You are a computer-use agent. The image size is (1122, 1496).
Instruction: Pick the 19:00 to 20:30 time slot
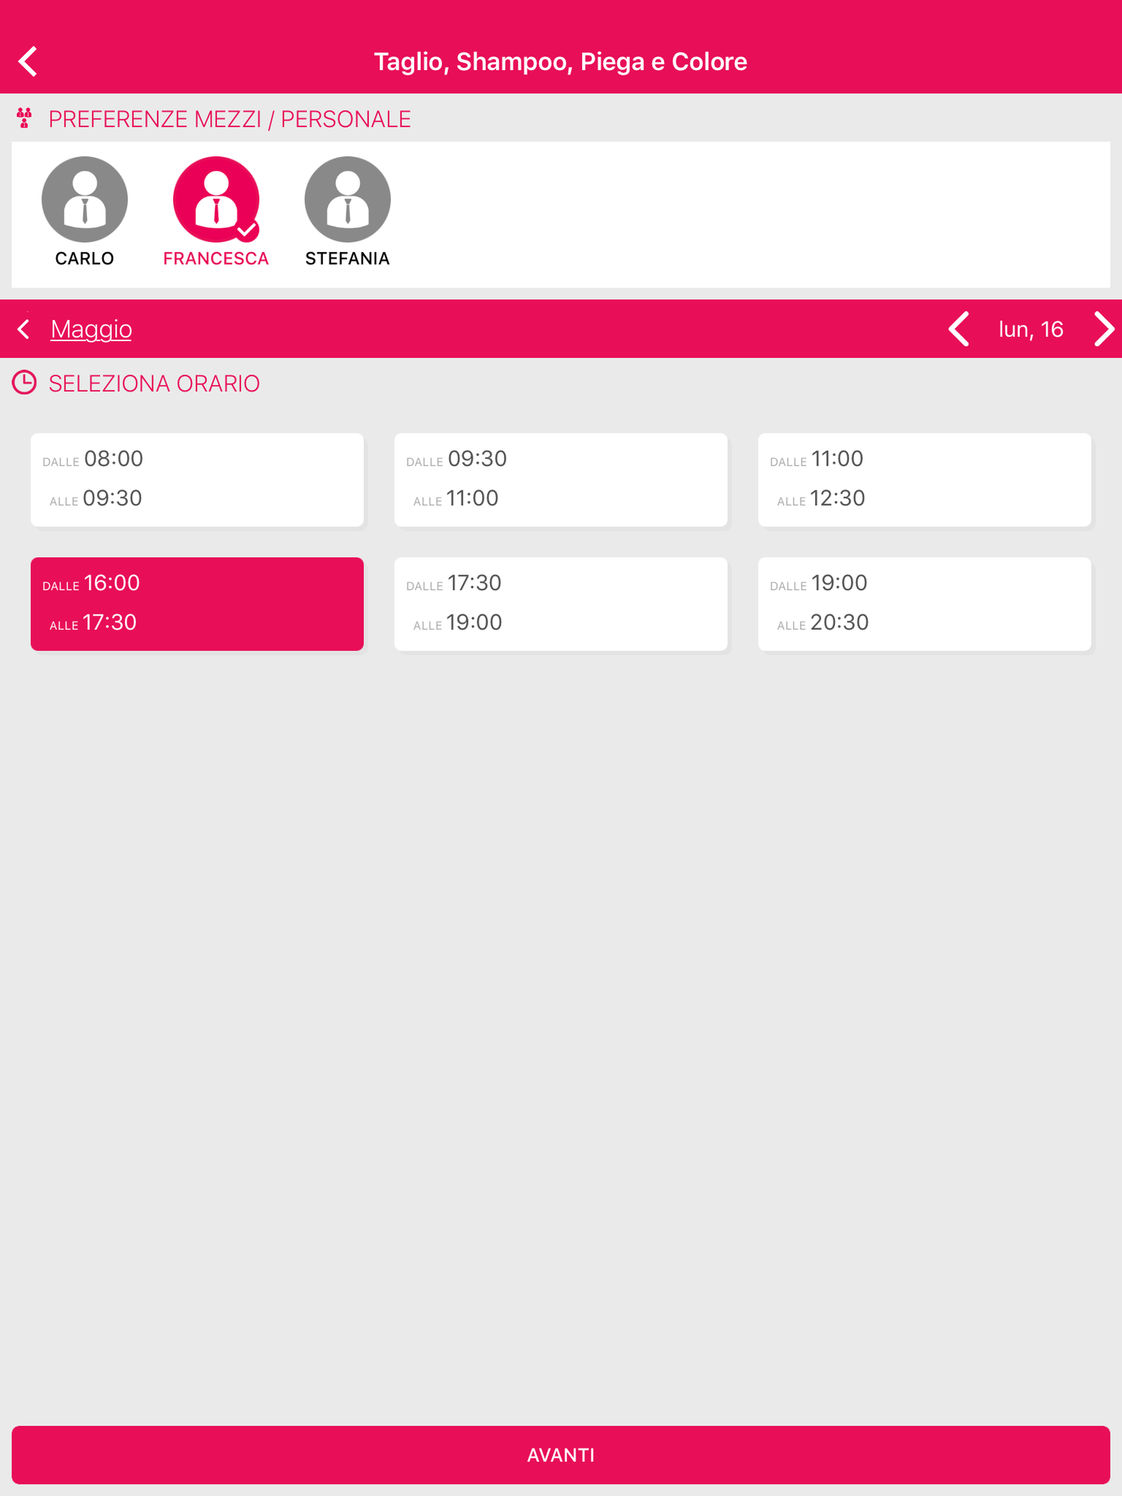click(x=924, y=603)
